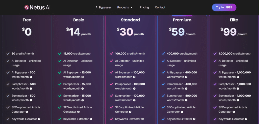The height and width of the screenshot is (124, 259).
Task: Open the AI Bypasser nav item
Action: tap(103, 8)
